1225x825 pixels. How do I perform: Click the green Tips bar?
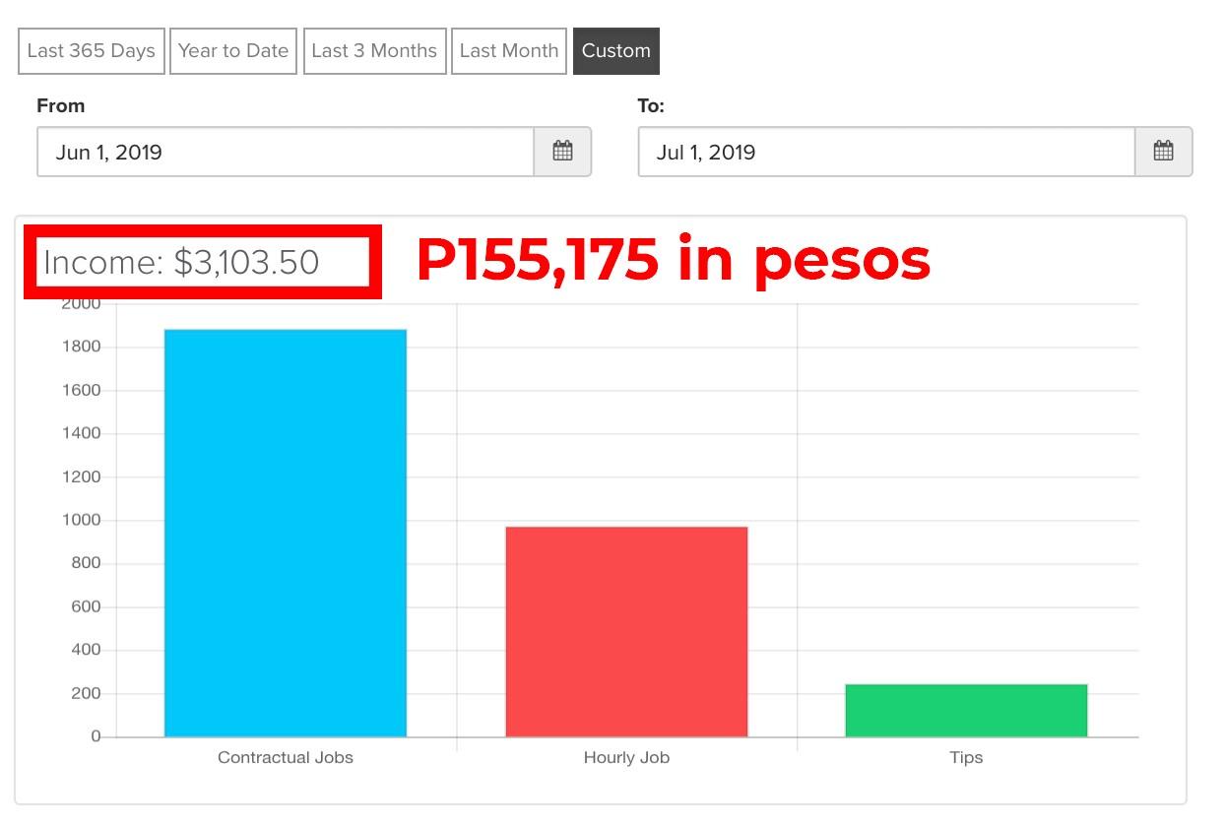[966, 711]
